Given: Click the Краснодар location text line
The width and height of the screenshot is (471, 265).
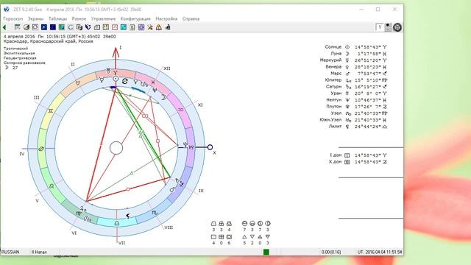Looking at the screenshot, I should coord(49,41).
